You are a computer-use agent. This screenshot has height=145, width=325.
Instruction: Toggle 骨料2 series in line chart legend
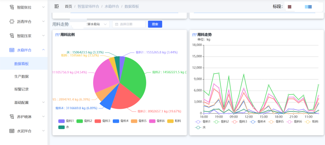pyautogui.click(x=220, y=122)
